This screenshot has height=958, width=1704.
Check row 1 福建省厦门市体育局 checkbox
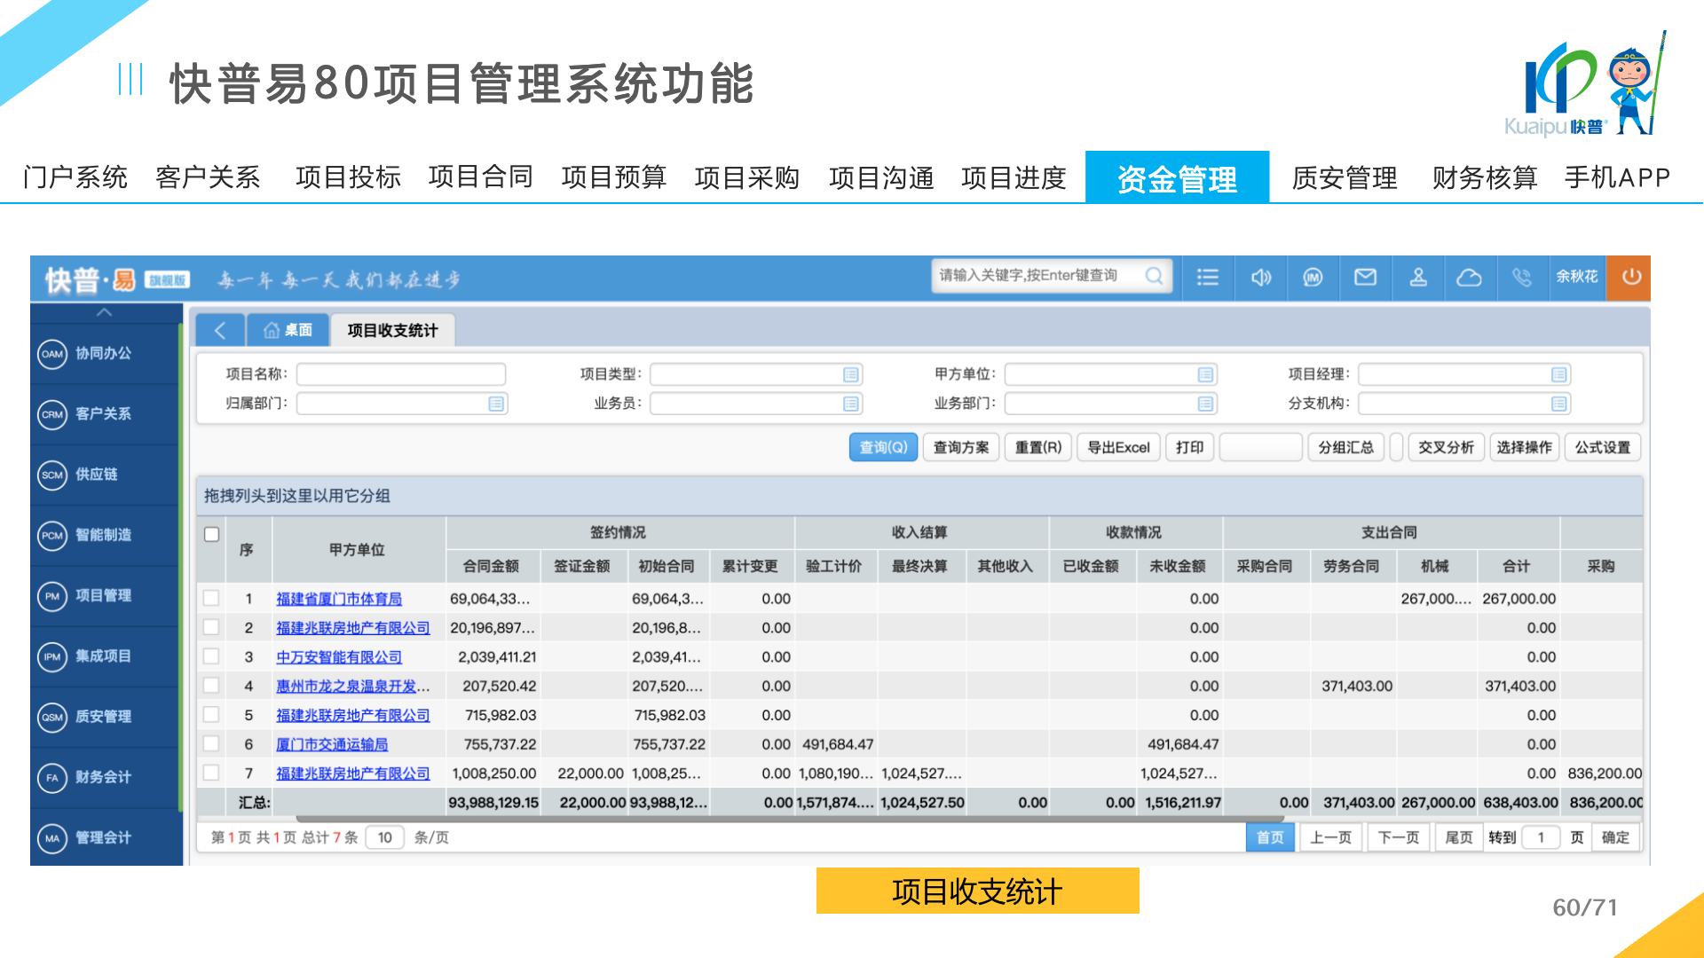click(x=211, y=599)
